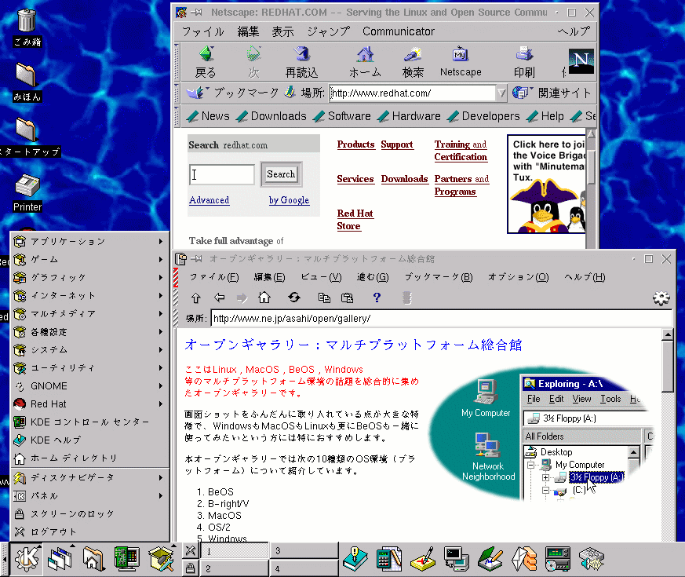This screenshot has width=685, height=577.
Task: Reload the page with 再読込 in Netscape
Action: 301,62
